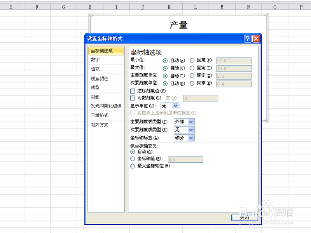Select 固定(F) radio for 最小值
Screen dimensions: 311x233
coord(192,60)
